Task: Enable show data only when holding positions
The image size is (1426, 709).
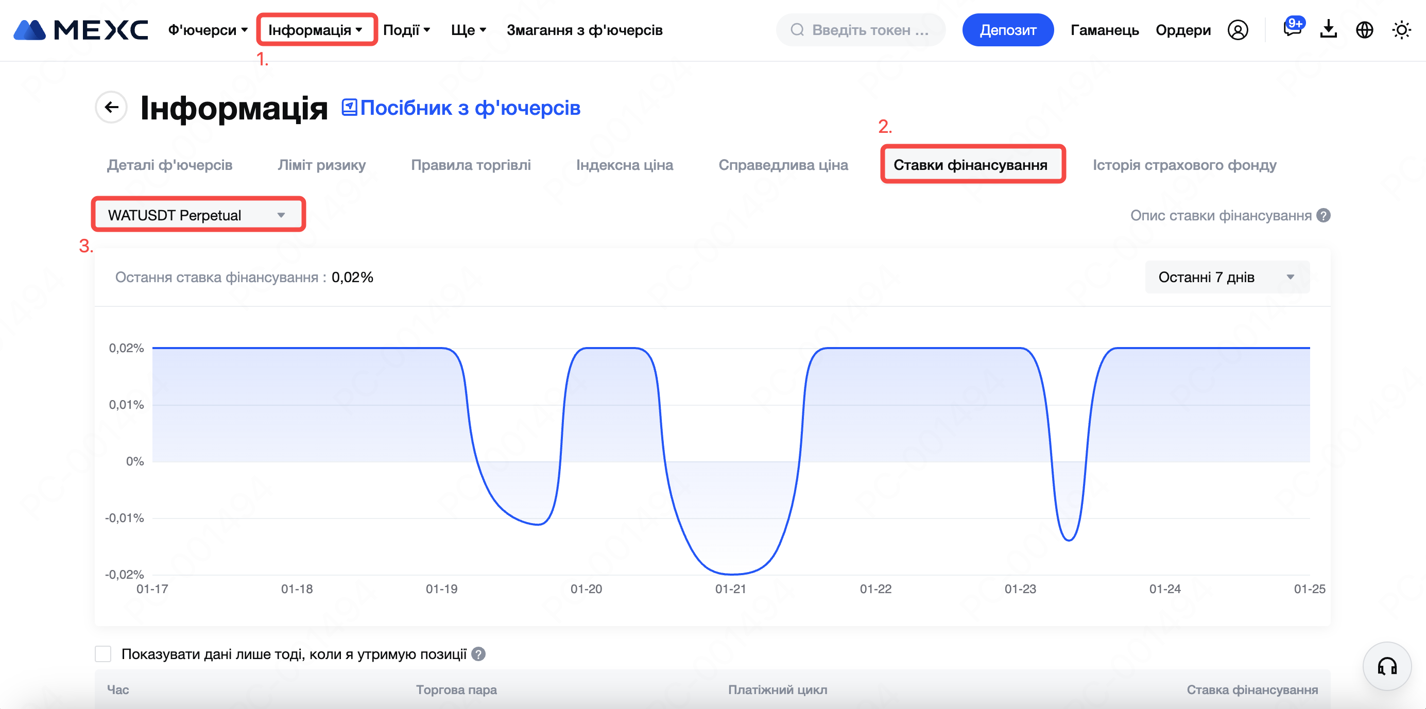Action: pos(103,654)
